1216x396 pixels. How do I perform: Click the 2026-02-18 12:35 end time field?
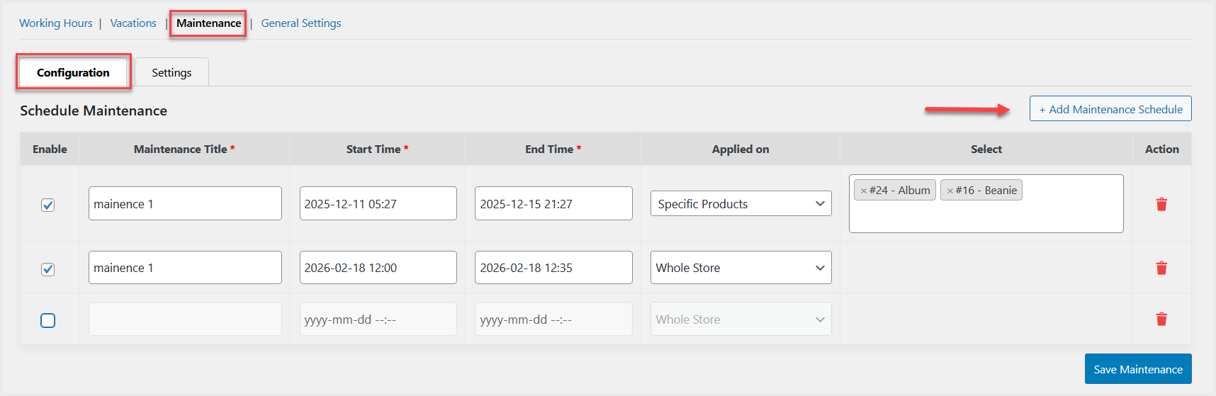(x=553, y=268)
